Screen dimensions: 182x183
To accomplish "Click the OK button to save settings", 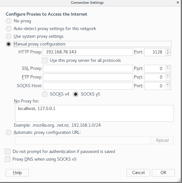I will tap(163, 173).
